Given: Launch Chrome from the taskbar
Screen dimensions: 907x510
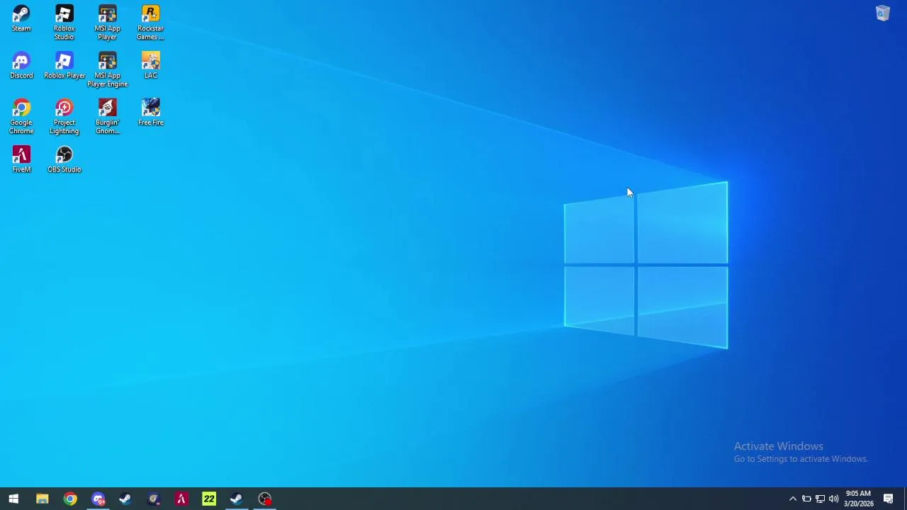Looking at the screenshot, I should [70, 499].
